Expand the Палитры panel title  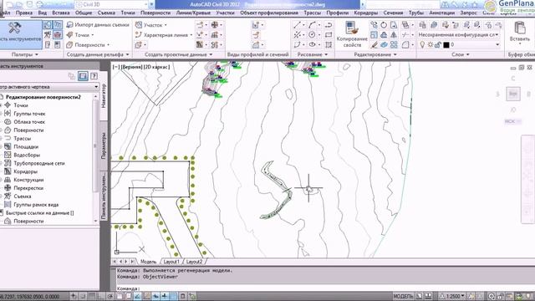click(x=24, y=54)
